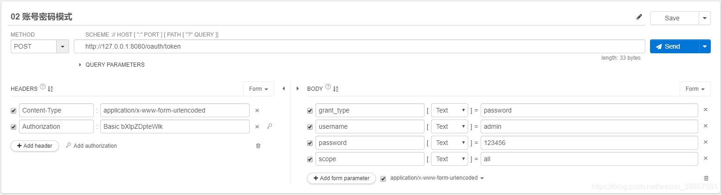Click the Add form parameter button

(341, 178)
